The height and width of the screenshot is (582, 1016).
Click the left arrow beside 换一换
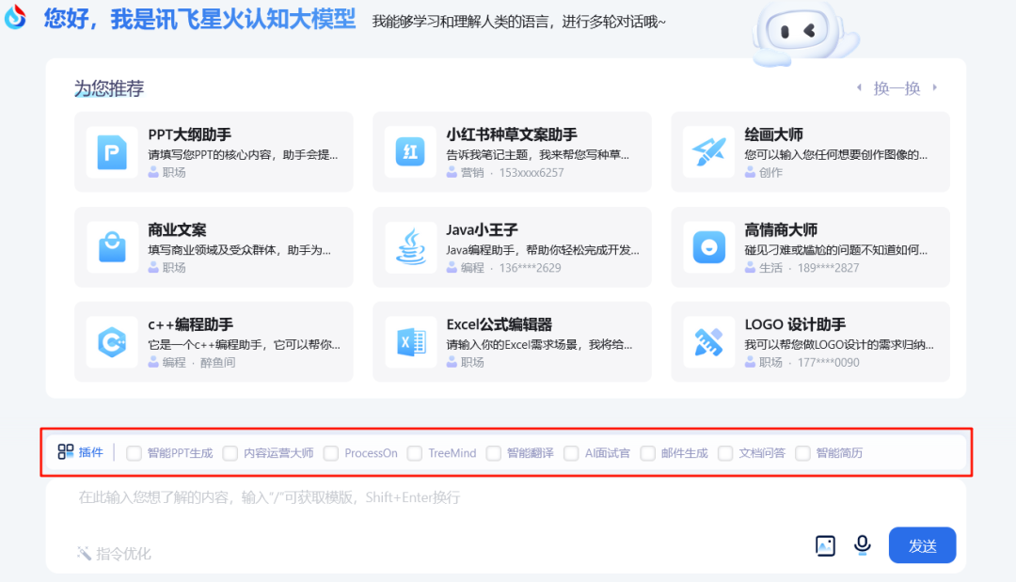click(x=859, y=87)
